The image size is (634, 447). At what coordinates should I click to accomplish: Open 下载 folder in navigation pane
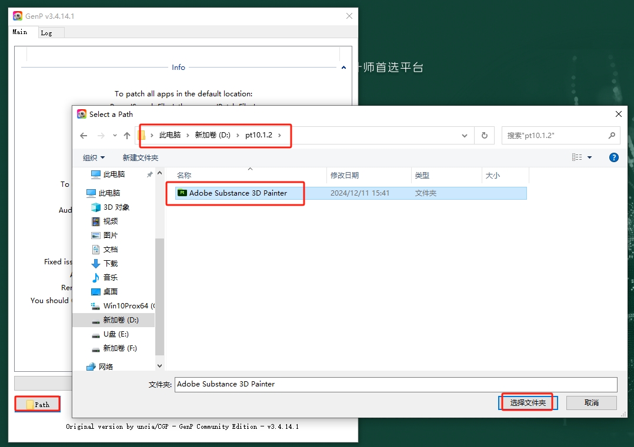[110, 264]
